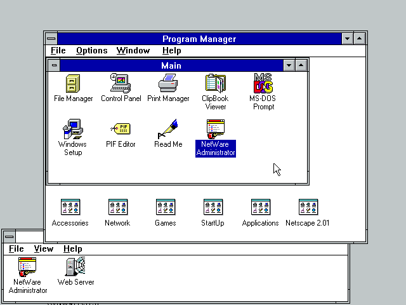Open the Options menu
This screenshot has height=305, width=406.
pos(91,51)
